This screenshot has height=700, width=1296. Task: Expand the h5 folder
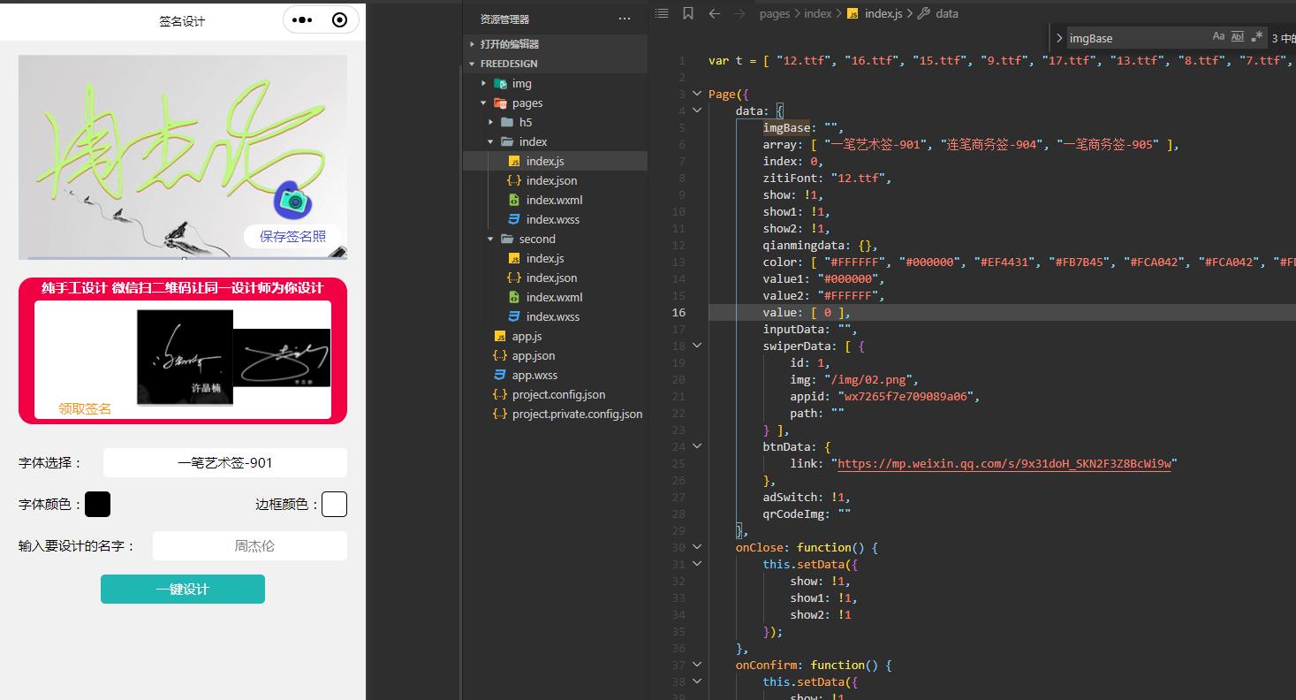click(526, 122)
